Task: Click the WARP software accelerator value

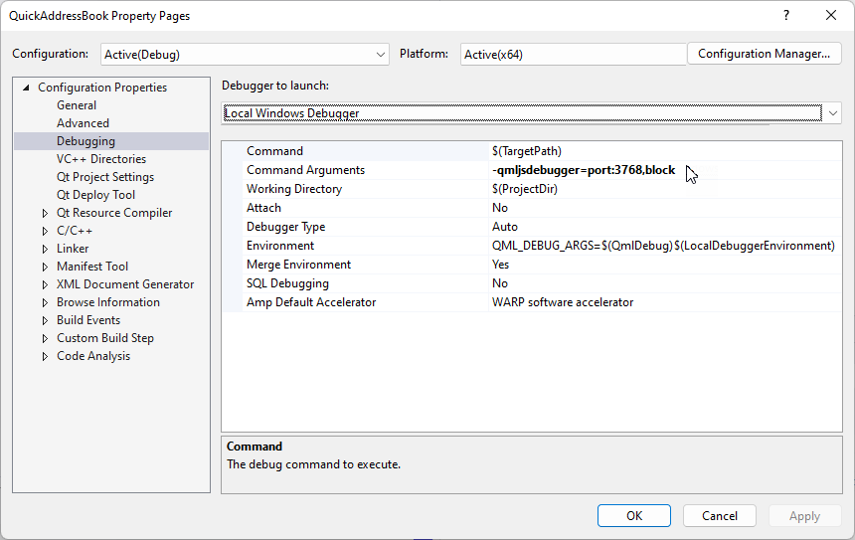Action: click(563, 302)
